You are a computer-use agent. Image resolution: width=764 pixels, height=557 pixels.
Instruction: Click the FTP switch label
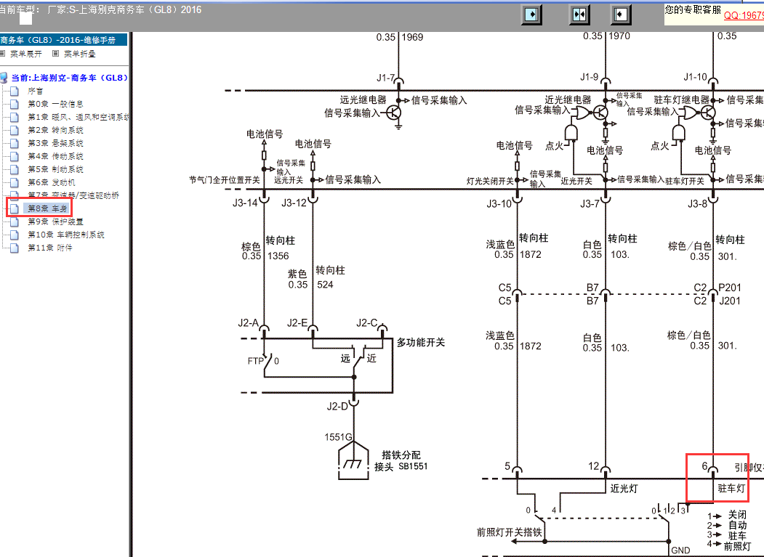[x=255, y=361]
